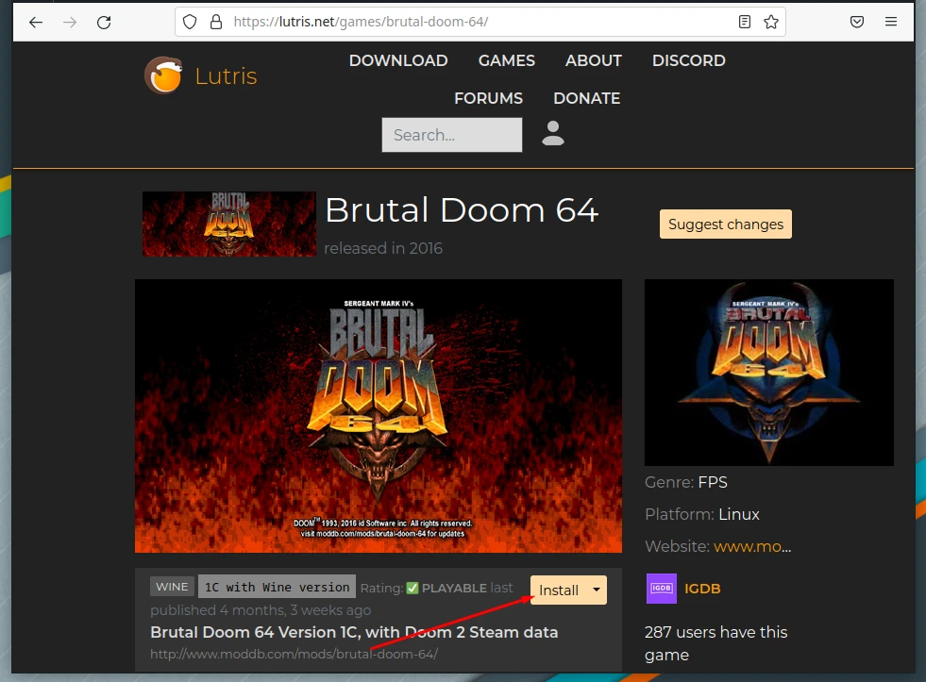Viewport: 926px width, 682px height.
Task: Click the blue Brutal Doom 64 cover art
Action: point(769,373)
